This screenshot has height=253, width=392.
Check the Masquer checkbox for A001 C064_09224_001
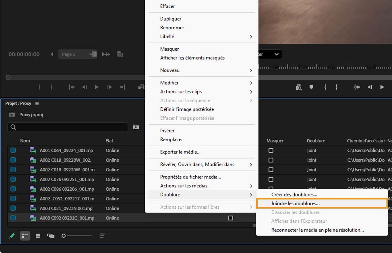pos(270,150)
